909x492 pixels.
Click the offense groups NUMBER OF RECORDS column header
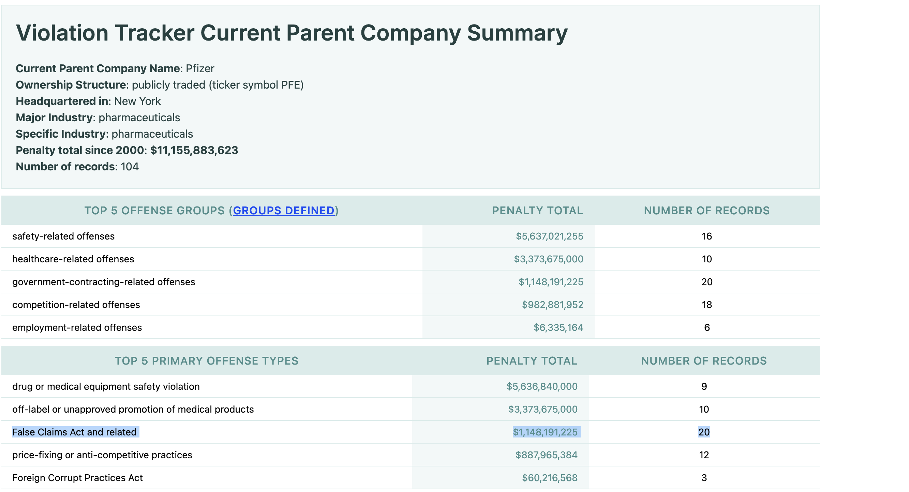point(707,211)
